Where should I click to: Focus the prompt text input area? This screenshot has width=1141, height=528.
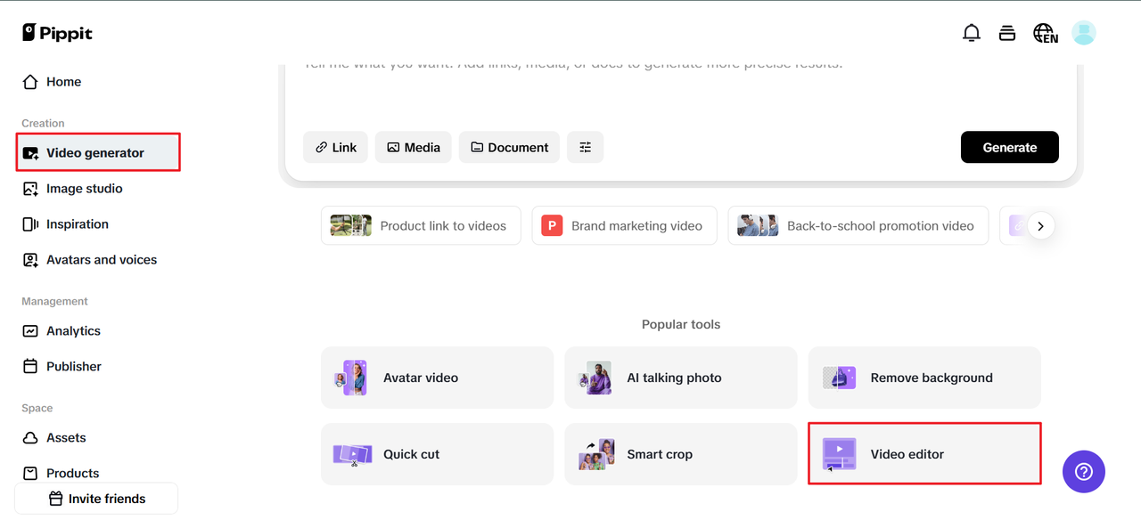[x=681, y=89]
